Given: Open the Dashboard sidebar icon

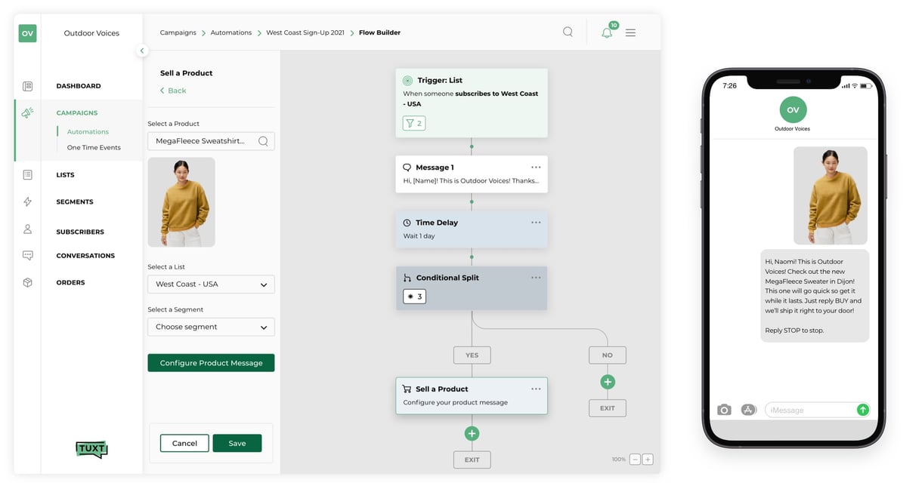Looking at the screenshot, I should click(x=27, y=86).
